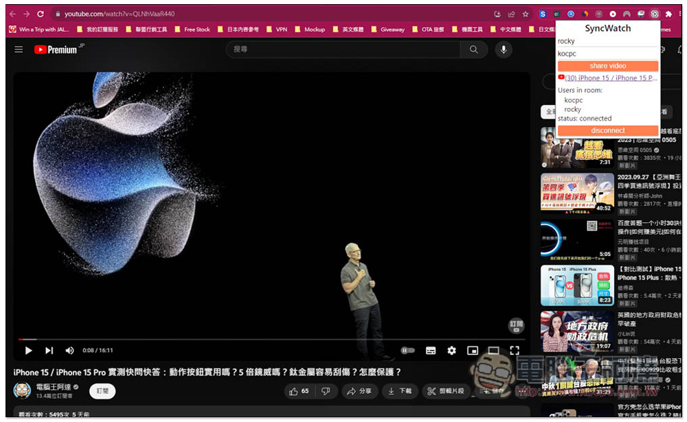Search with voice microphone icon
The image size is (687, 422).
(504, 49)
